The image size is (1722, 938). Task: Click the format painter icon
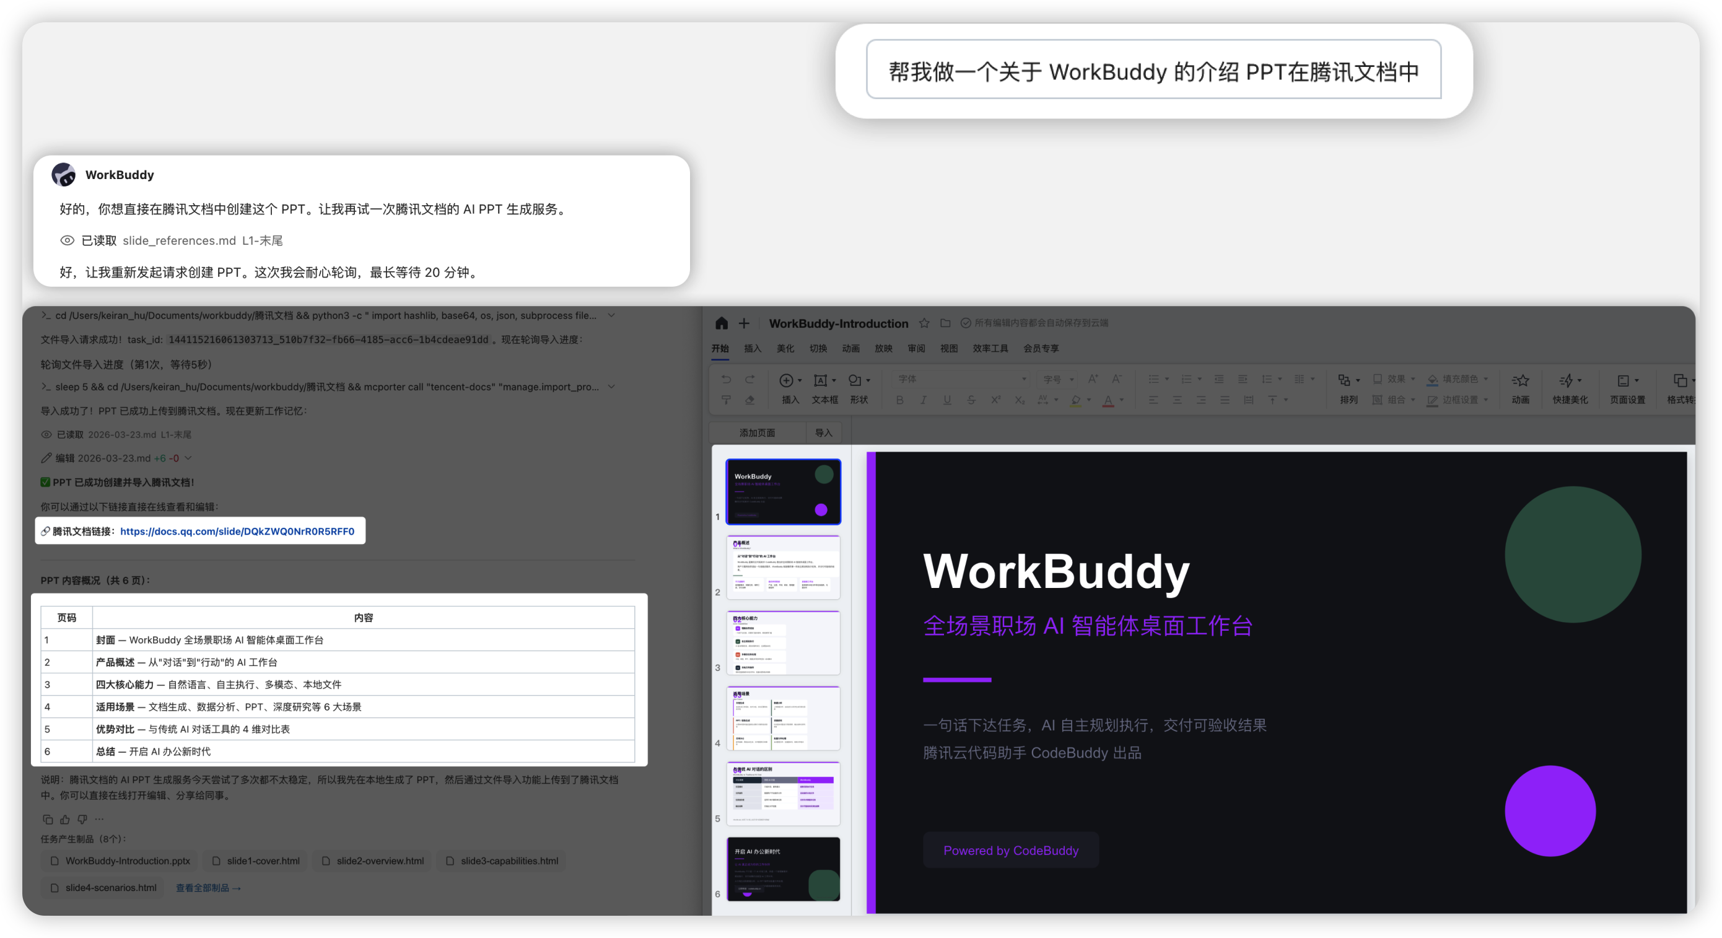pos(726,400)
